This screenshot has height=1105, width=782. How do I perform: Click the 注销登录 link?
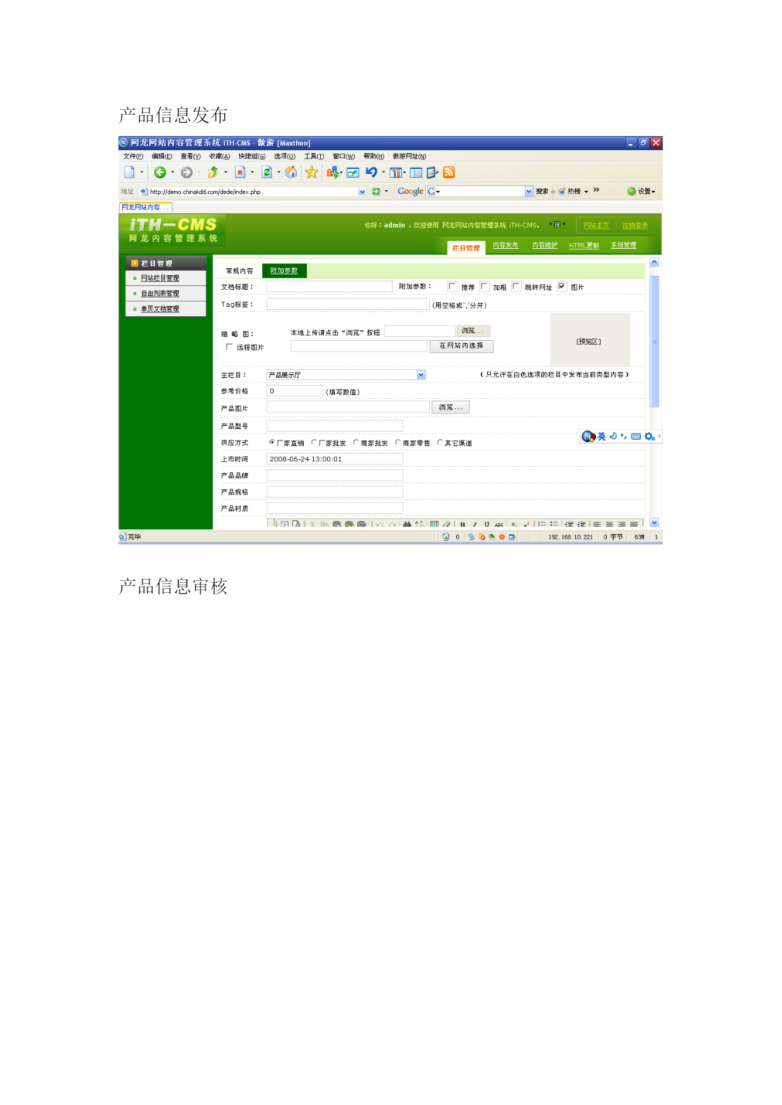[x=635, y=226]
